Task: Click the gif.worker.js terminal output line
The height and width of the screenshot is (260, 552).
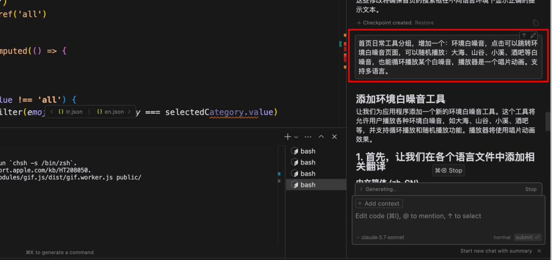Action: coord(71,177)
